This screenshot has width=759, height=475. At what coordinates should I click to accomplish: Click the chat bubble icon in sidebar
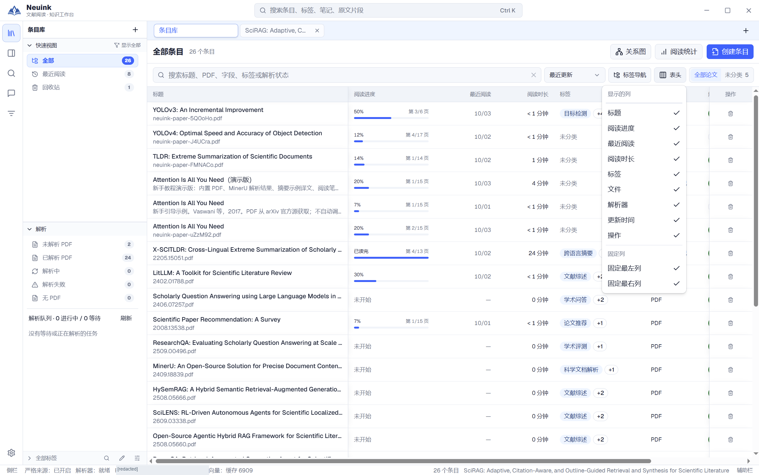pyautogui.click(x=11, y=93)
